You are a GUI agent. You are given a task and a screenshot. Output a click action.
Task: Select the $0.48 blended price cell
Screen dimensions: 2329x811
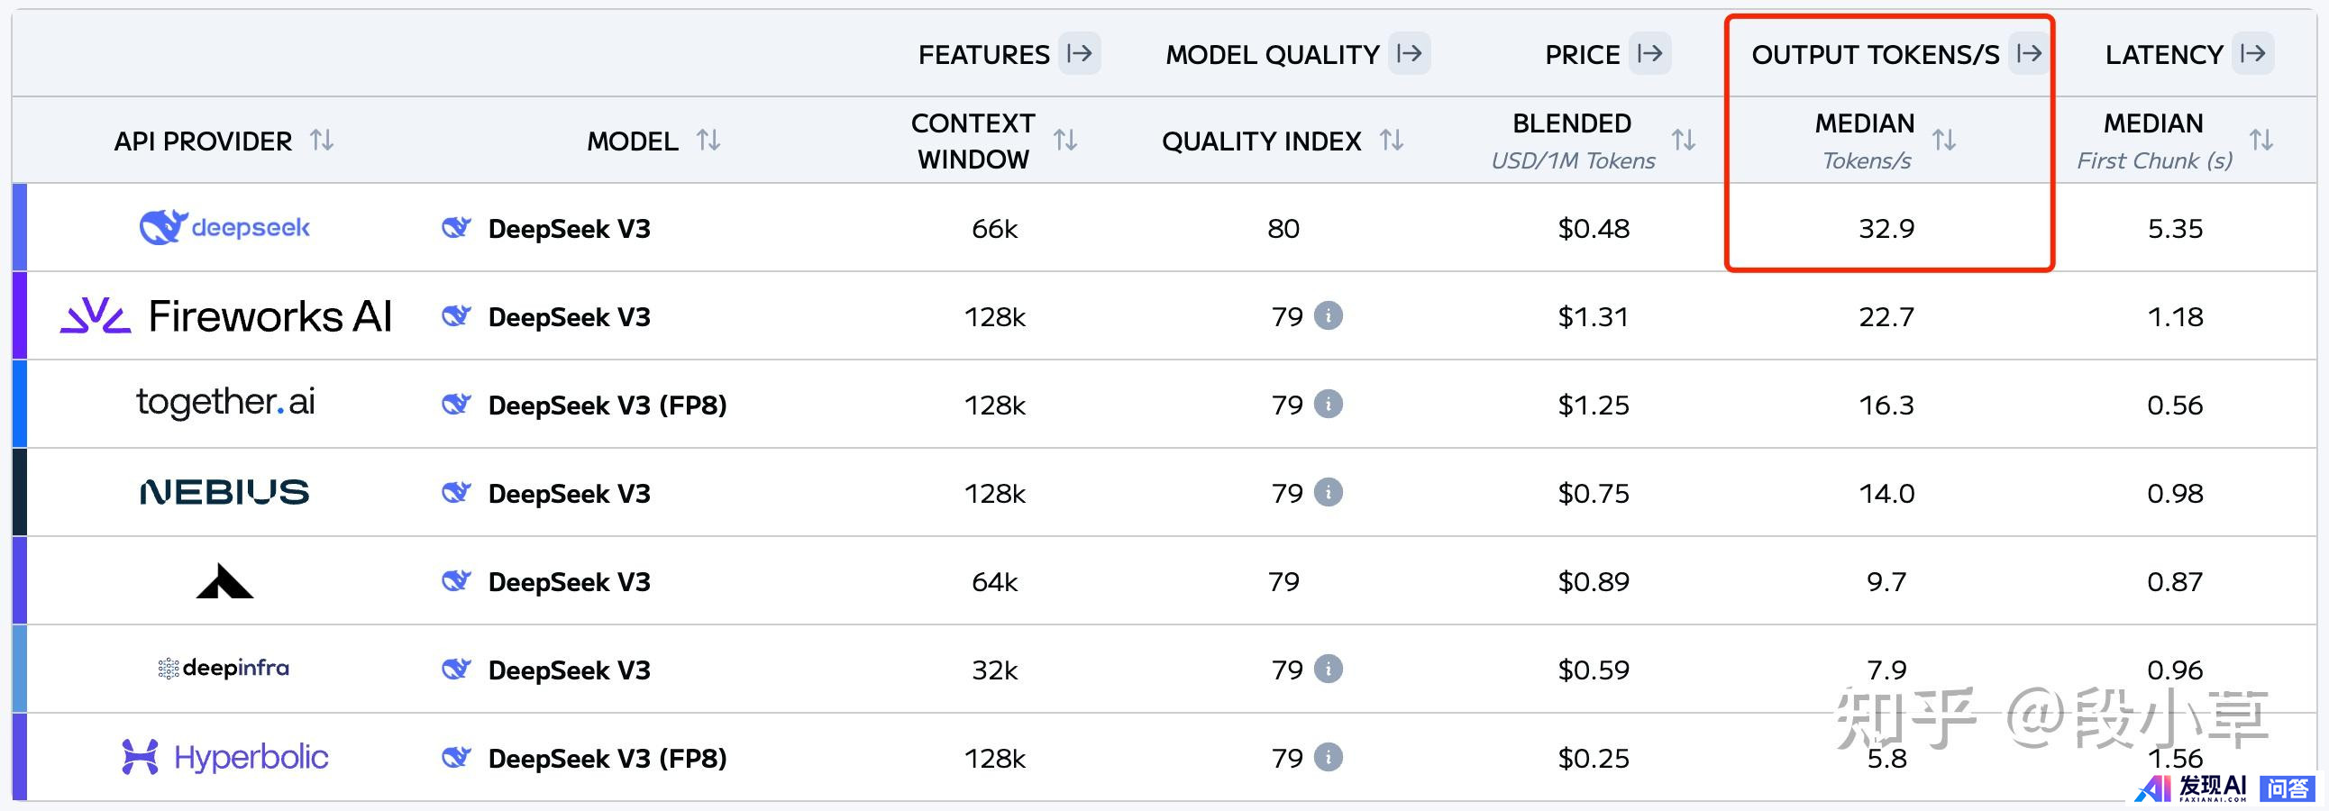[1593, 228]
